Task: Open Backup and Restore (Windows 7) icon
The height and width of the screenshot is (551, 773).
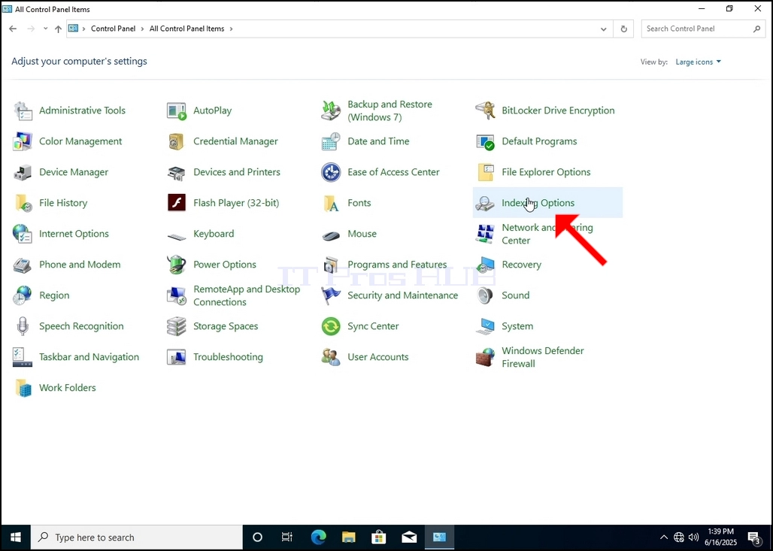Action: point(331,111)
